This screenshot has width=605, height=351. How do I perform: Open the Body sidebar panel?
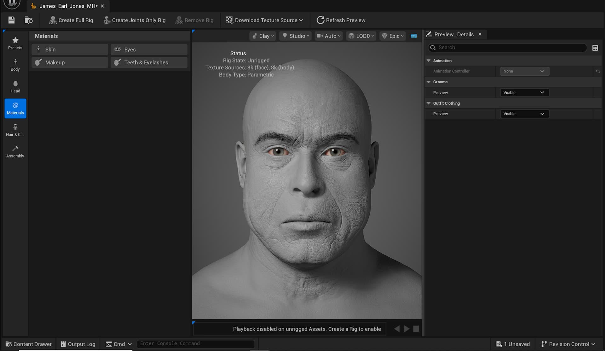[15, 65]
